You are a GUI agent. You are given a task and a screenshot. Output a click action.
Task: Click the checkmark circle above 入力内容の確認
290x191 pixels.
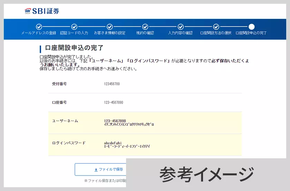(181, 27)
